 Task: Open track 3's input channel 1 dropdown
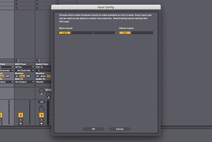pos(43,70)
